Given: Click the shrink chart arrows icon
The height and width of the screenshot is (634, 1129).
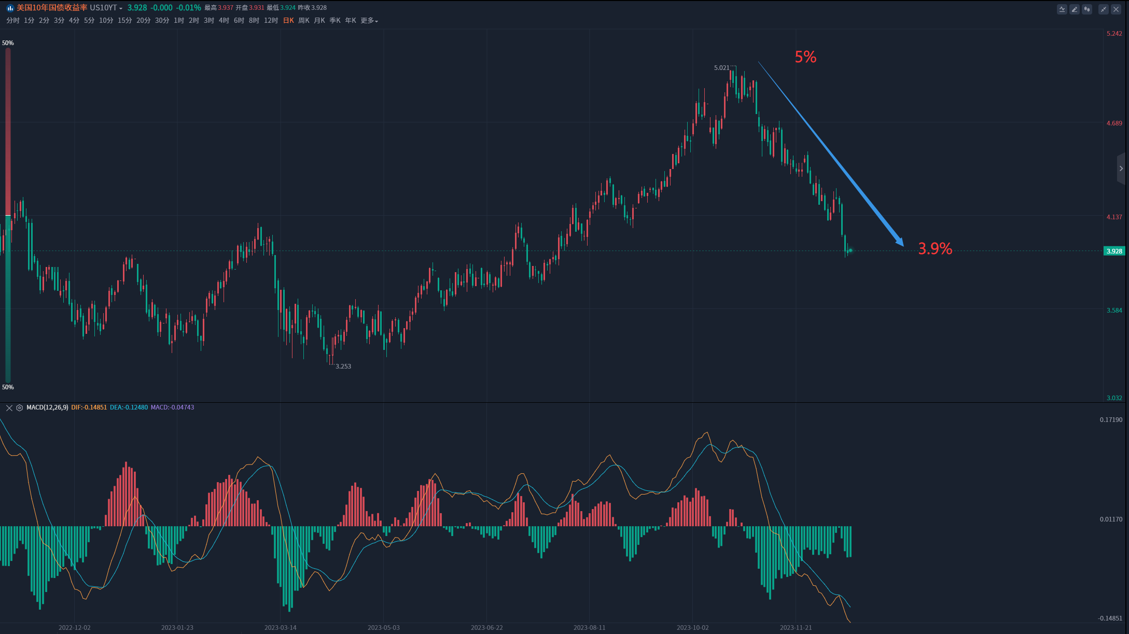Looking at the screenshot, I should 1103,9.
